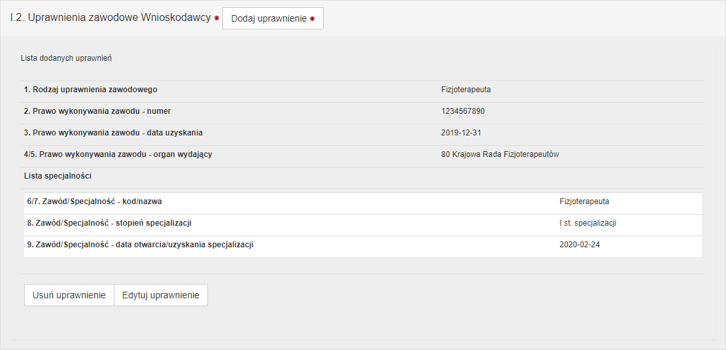Viewport: 726px width, 350px height.
Task: Select the 'I st. specjalizacji' value
Action: tap(588, 223)
